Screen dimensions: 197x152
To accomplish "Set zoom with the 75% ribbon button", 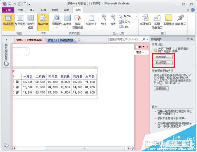I will point(124,27).
